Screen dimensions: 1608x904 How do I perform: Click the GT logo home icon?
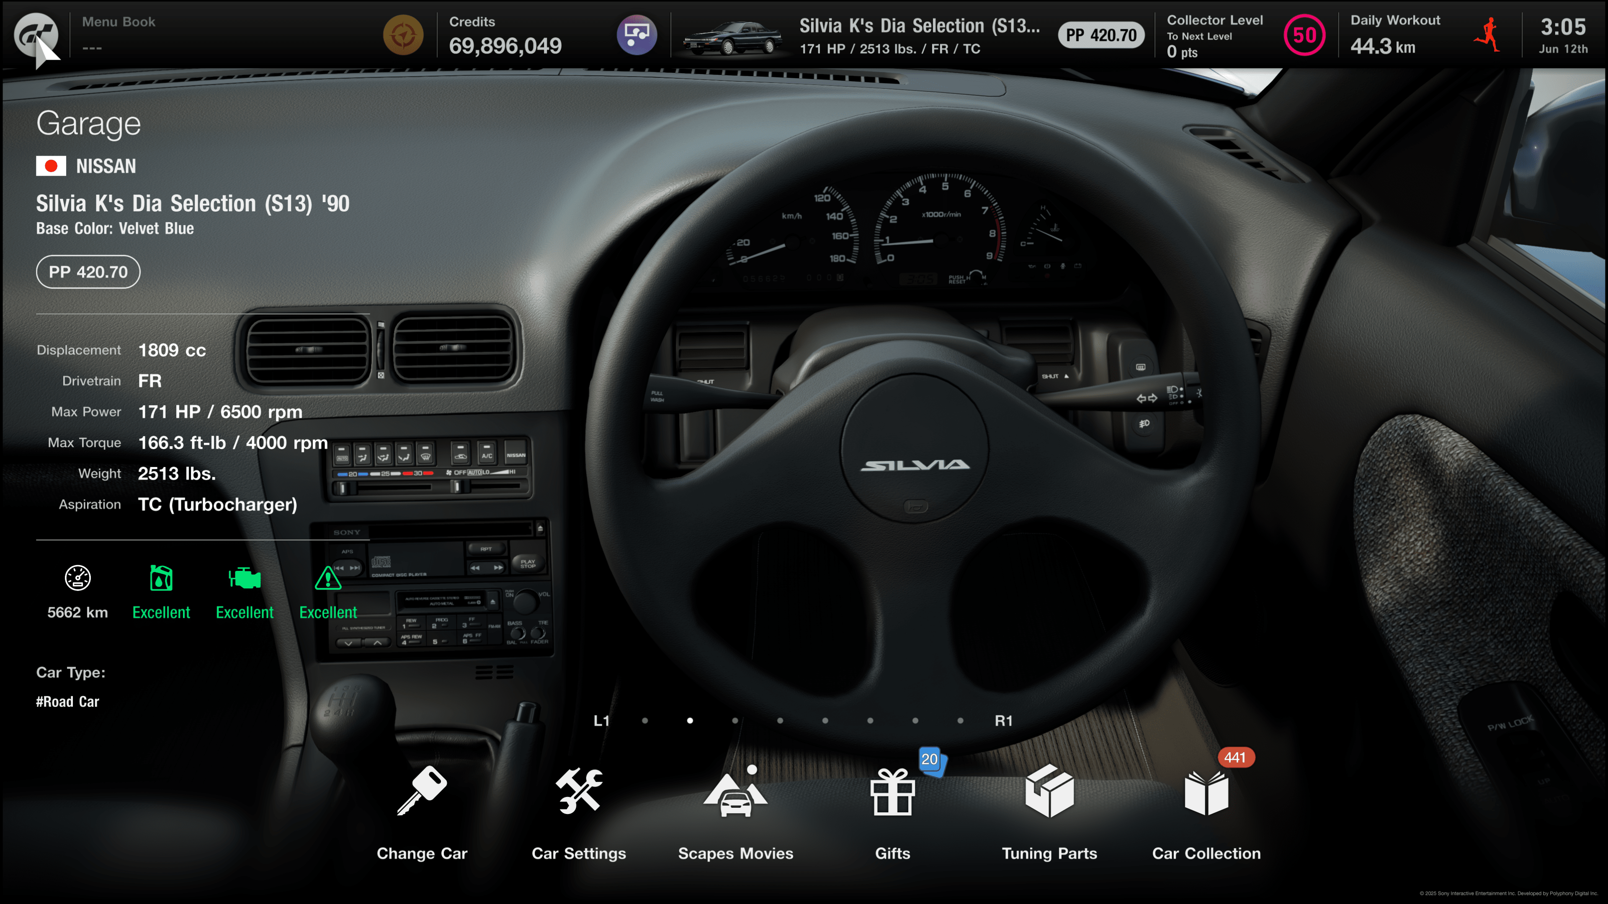click(x=36, y=35)
